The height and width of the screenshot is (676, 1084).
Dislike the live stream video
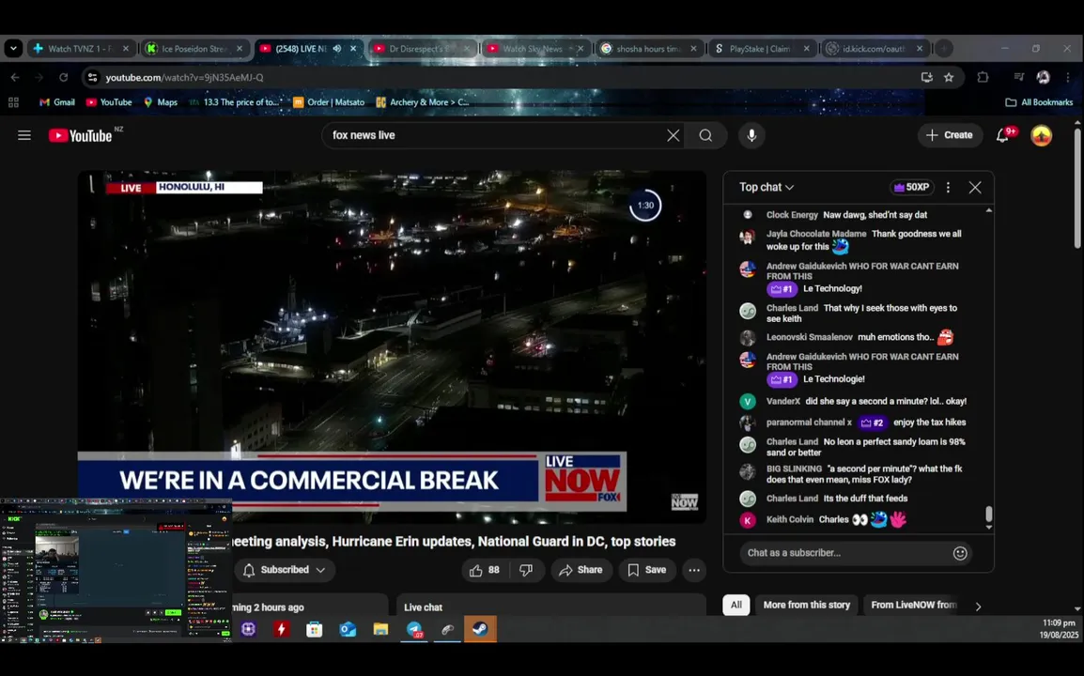(526, 570)
